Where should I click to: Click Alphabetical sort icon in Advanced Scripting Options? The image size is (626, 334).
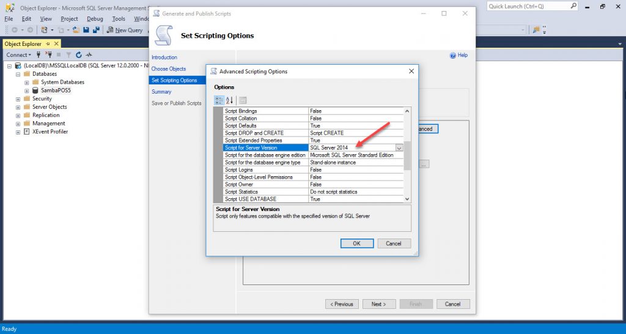coord(230,100)
